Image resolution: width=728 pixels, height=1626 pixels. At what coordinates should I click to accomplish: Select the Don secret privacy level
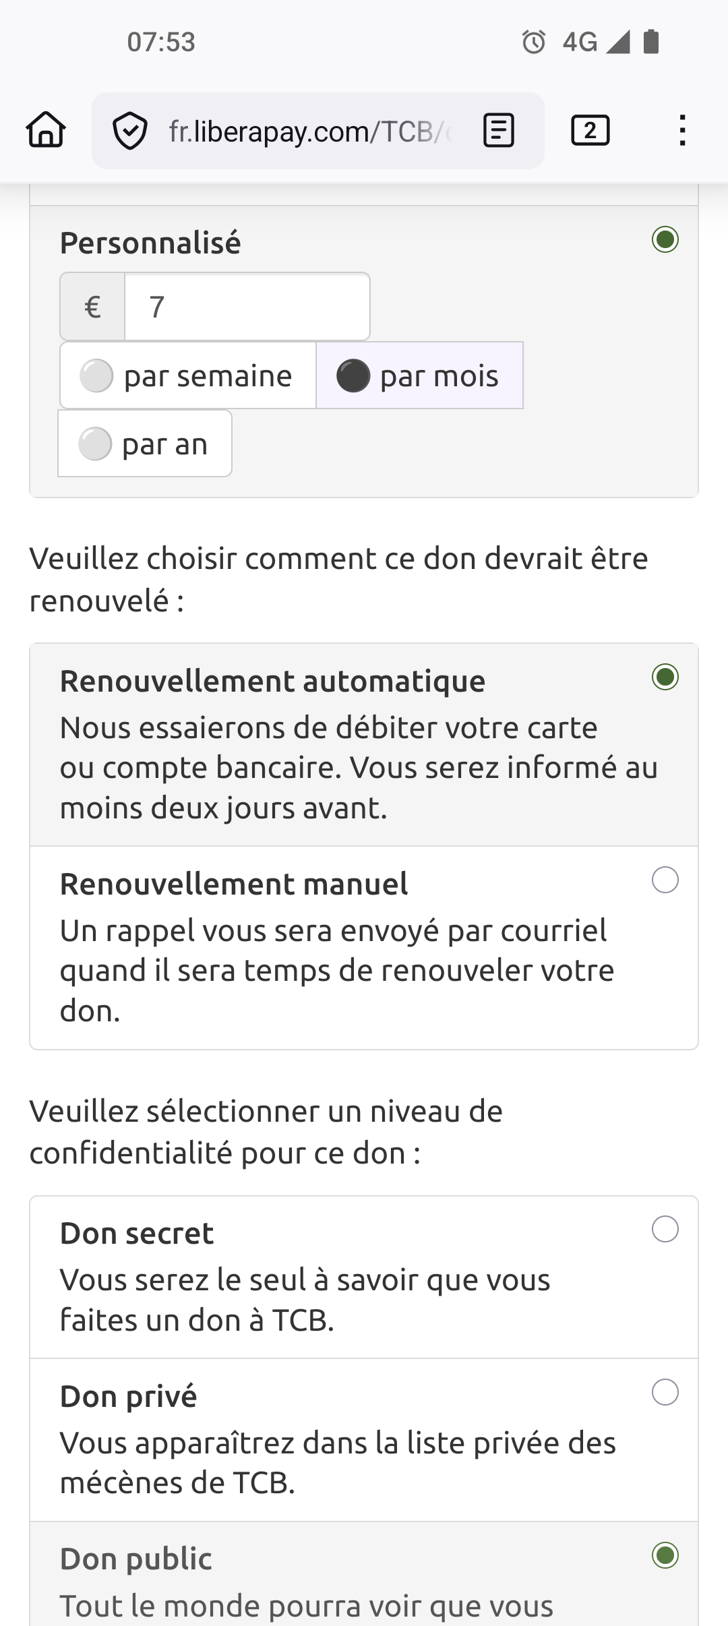pyautogui.click(x=665, y=1230)
